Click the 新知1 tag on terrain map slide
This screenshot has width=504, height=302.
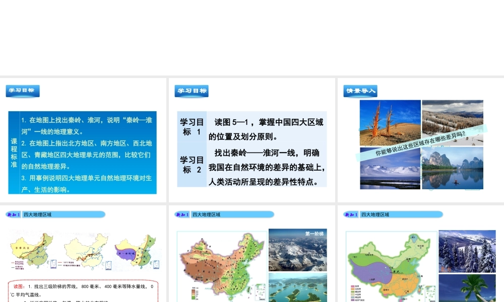click(x=182, y=214)
